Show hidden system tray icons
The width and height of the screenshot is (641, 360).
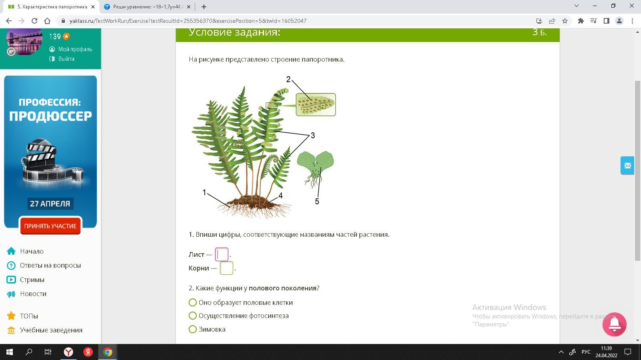pyautogui.click(x=561, y=352)
